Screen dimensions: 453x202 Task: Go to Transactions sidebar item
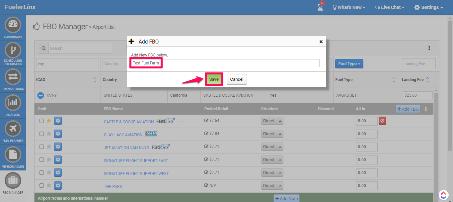click(x=13, y=77)
